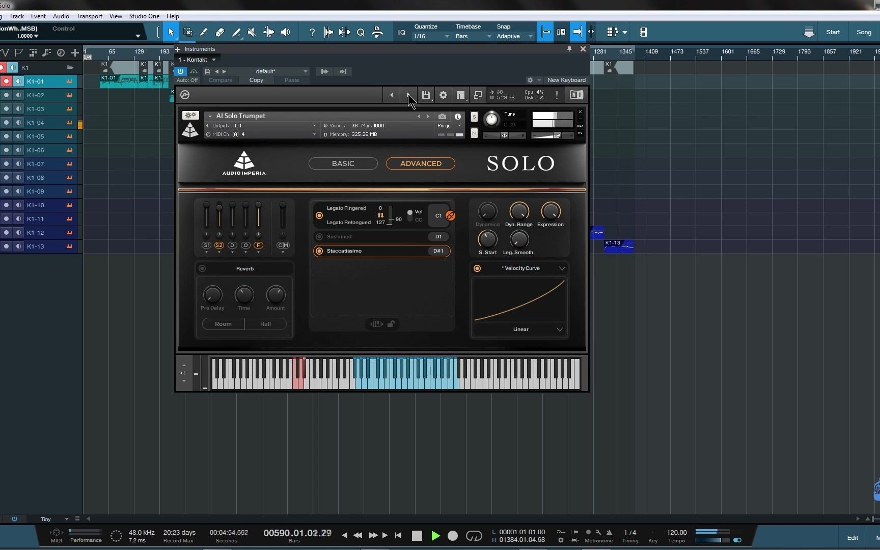Click the Record transport button
This screenshot has height=550, width=880.
(x=453, y=536)
